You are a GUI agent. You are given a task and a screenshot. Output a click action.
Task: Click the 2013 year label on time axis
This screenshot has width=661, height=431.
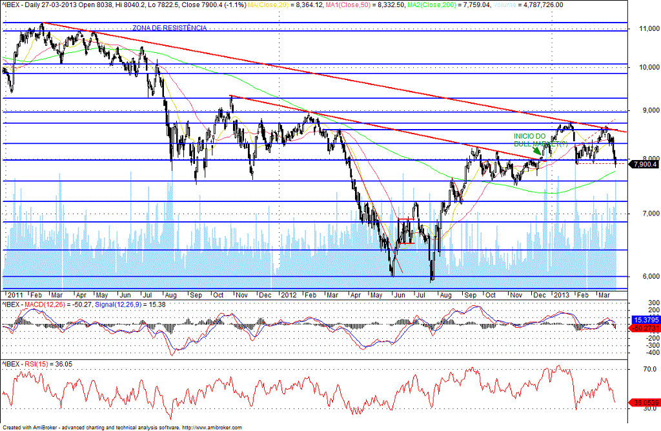pos(562,295)
